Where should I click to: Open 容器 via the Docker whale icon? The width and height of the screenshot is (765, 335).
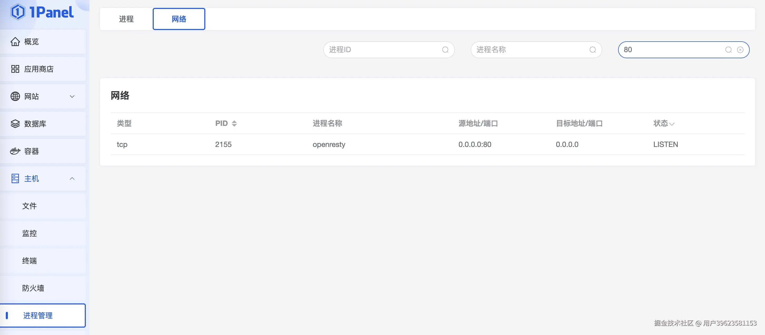click(15, 151)
